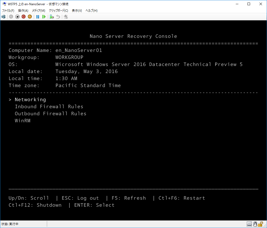Click the Ctl+F6: Restart hint
This screenshot has height=228, width=267.
(182, 198)
